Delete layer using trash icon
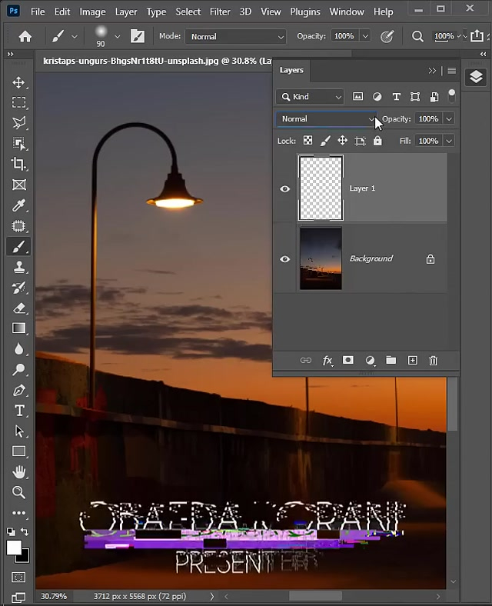 click(434, 360)
